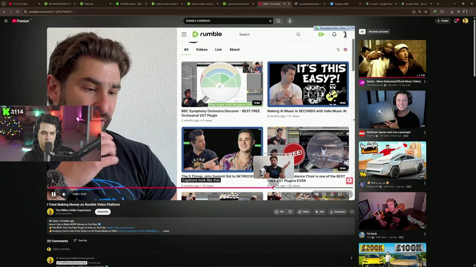476x267 pixels.
Task: Click the browser address bar URL
Action: [x=51, y=11]
